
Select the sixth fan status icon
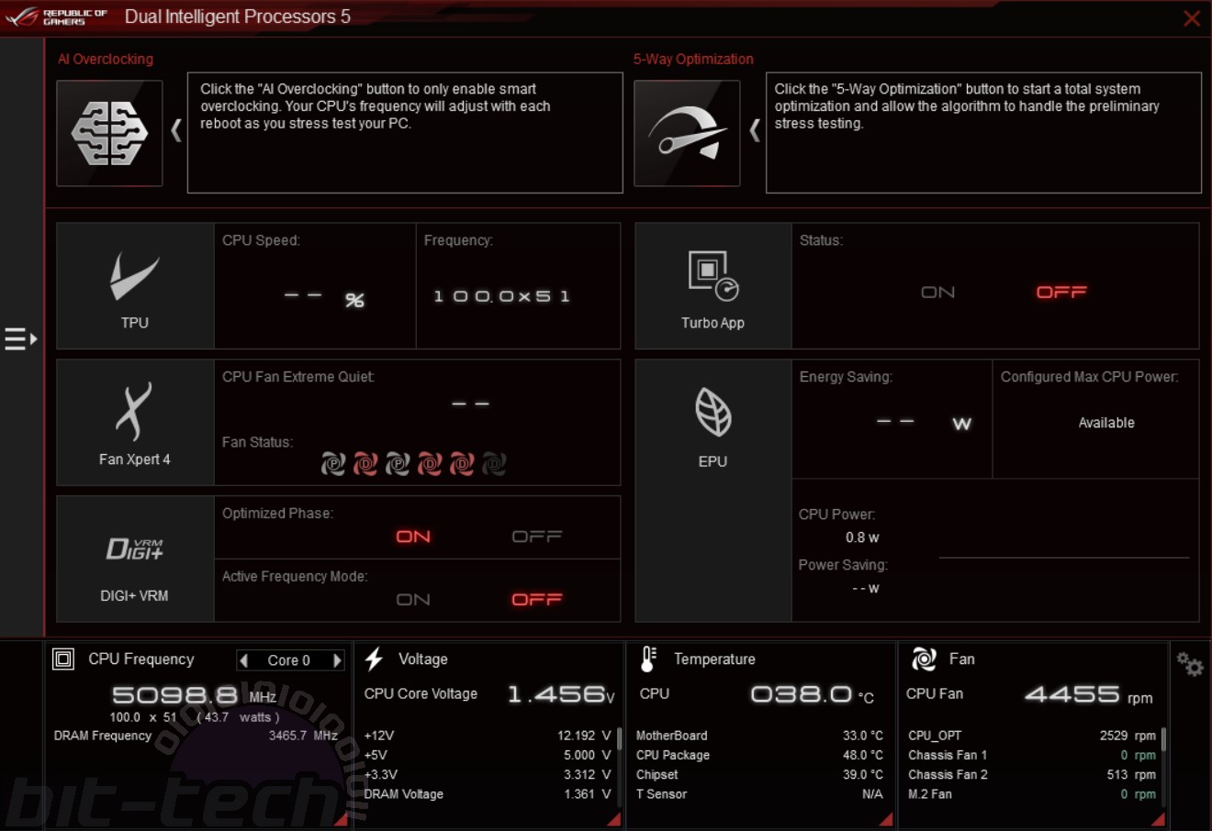[x=494, y=463]
